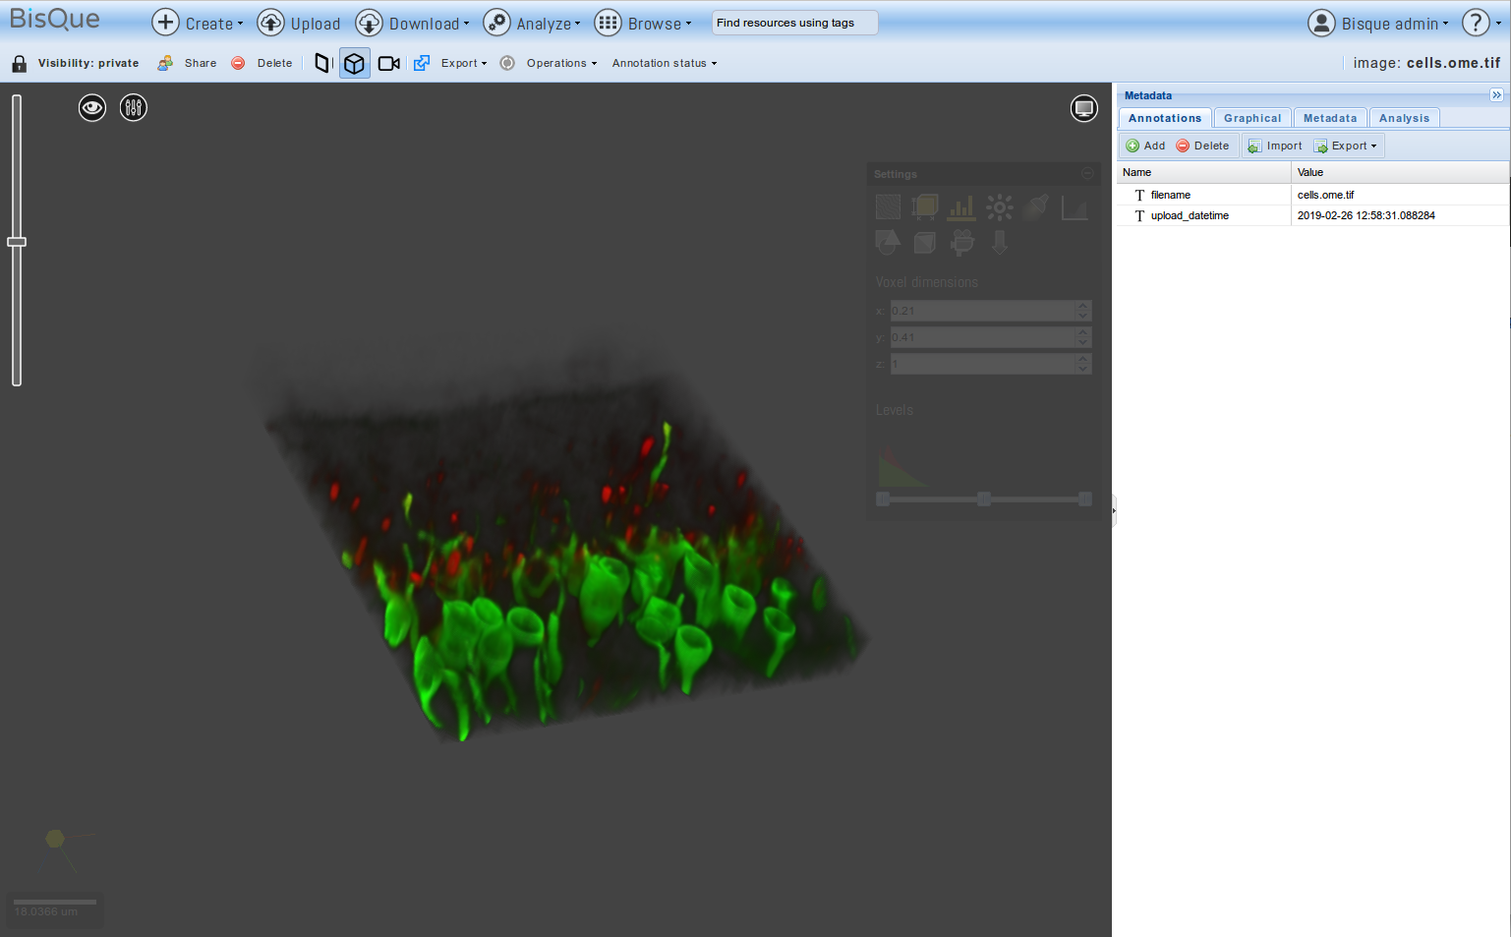The height and width of the screenshot is (937, 1511).
Task: Open the movie camera view icon
Action: [388, 64]
